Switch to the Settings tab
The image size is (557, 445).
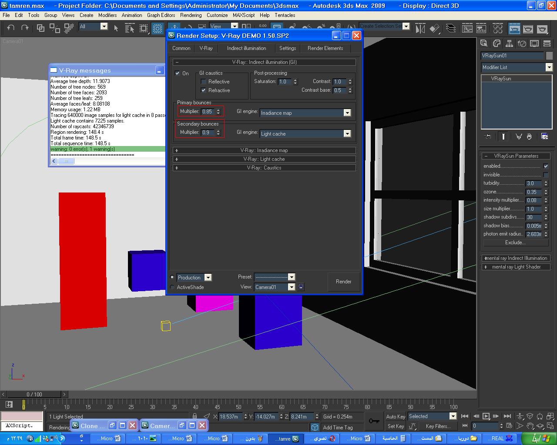[288, 48]
